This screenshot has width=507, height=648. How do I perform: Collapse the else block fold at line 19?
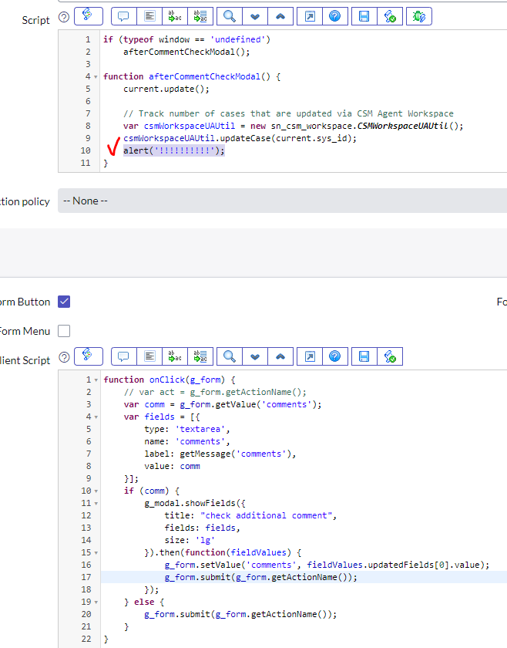pos(96,602)
